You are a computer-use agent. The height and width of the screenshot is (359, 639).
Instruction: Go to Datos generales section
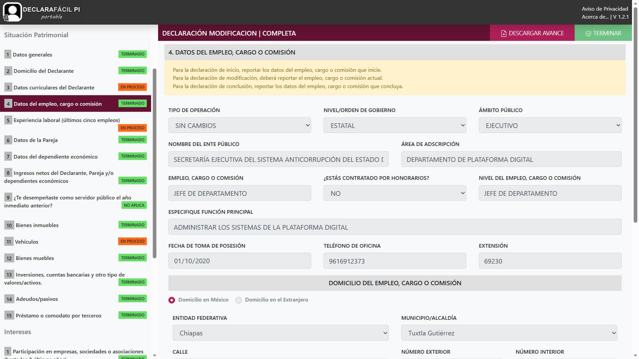point(76,55)
